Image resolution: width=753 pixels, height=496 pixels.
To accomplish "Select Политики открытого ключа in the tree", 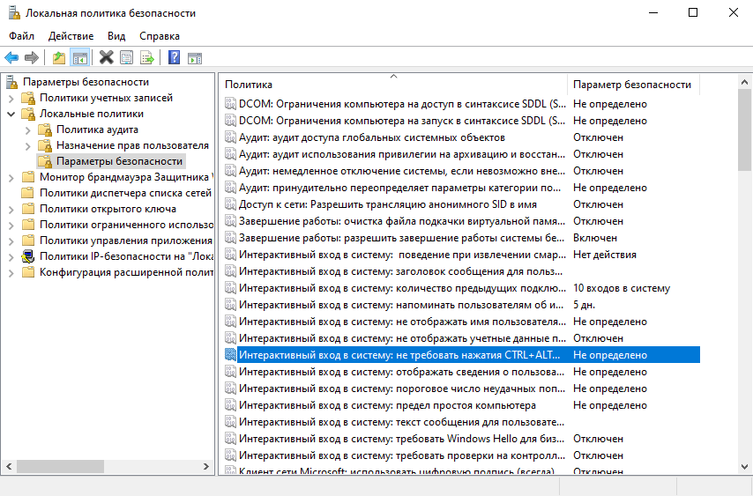I will tap(108, 209).
